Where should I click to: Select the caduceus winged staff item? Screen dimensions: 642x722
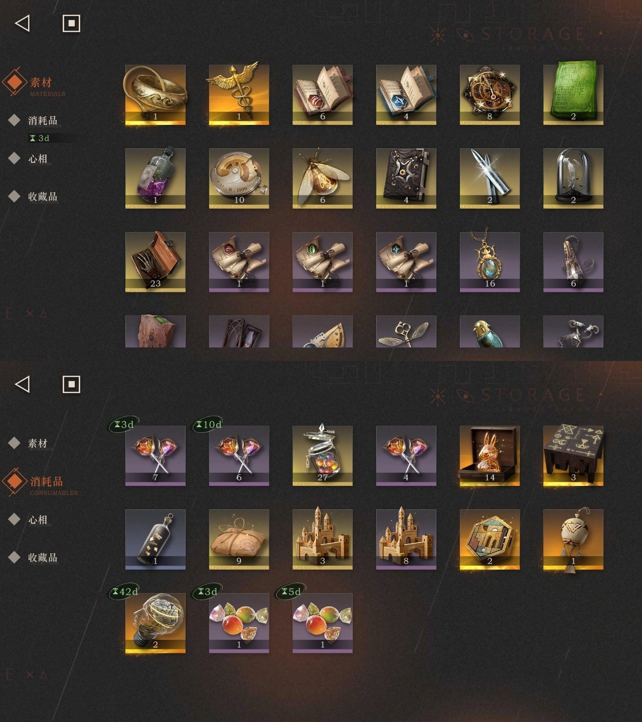coord(239,95)
